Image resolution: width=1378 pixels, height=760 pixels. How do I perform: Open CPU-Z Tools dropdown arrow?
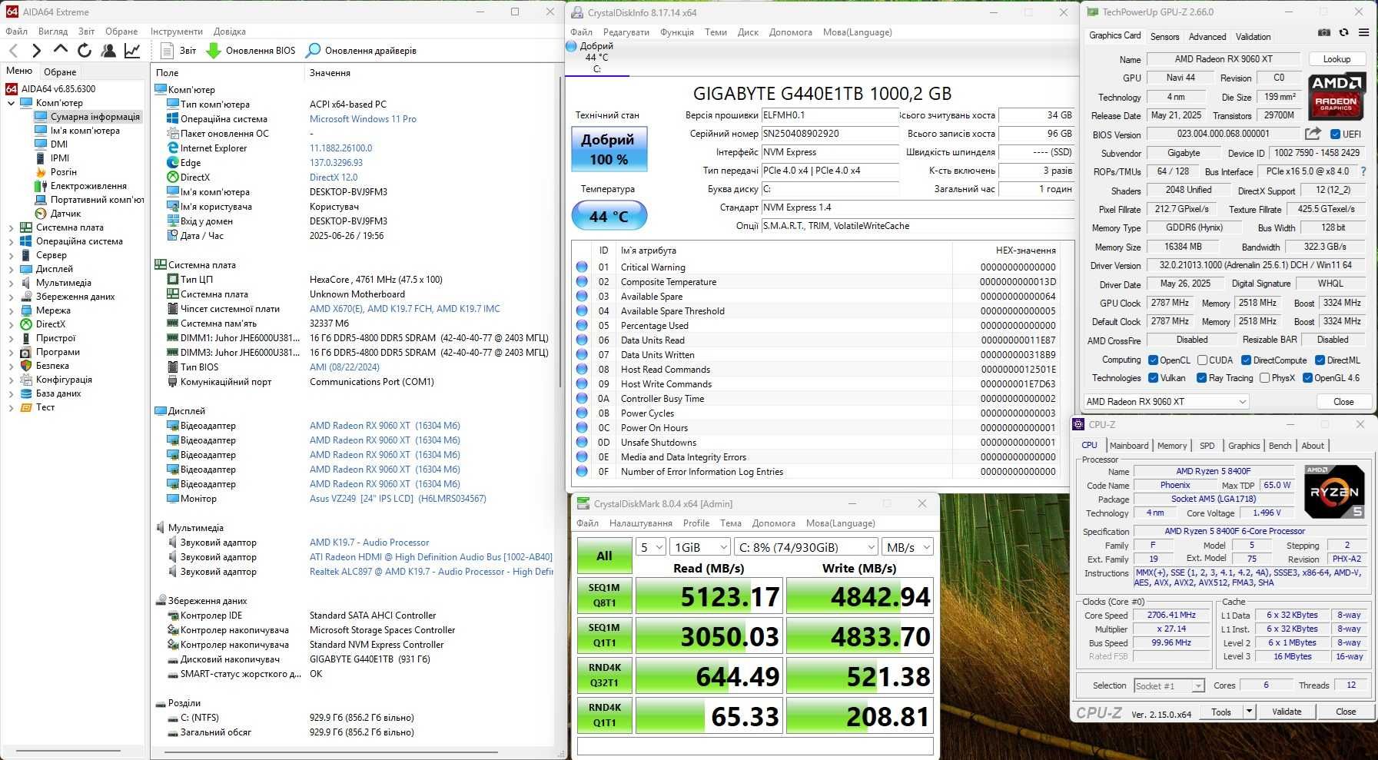point(1249,712)
